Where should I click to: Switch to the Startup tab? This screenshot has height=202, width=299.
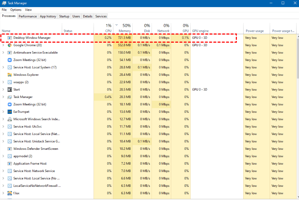tap(64, 16)
